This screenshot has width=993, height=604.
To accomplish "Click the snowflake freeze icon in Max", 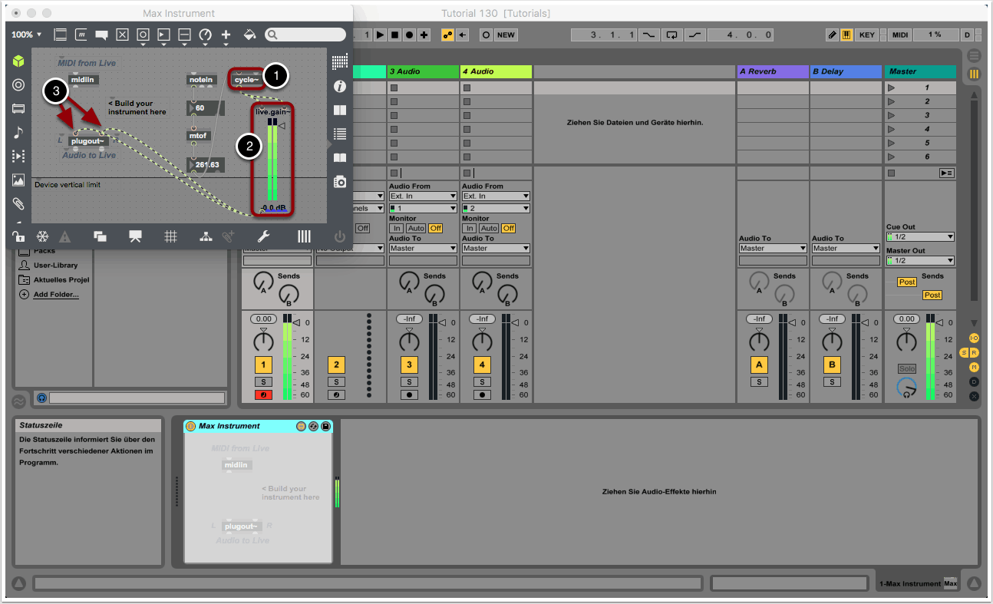I will pos(42,236).
